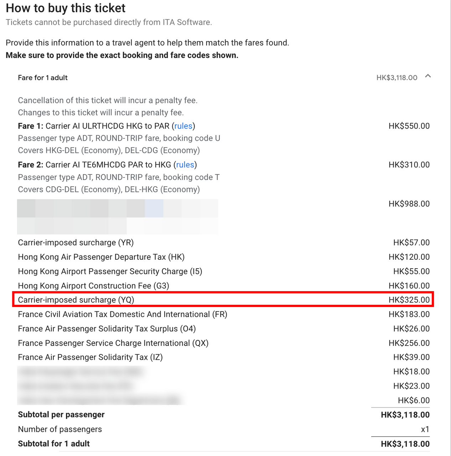Click Hong Kong Airport Passenger Security Charge text

(x=110, y=271)
